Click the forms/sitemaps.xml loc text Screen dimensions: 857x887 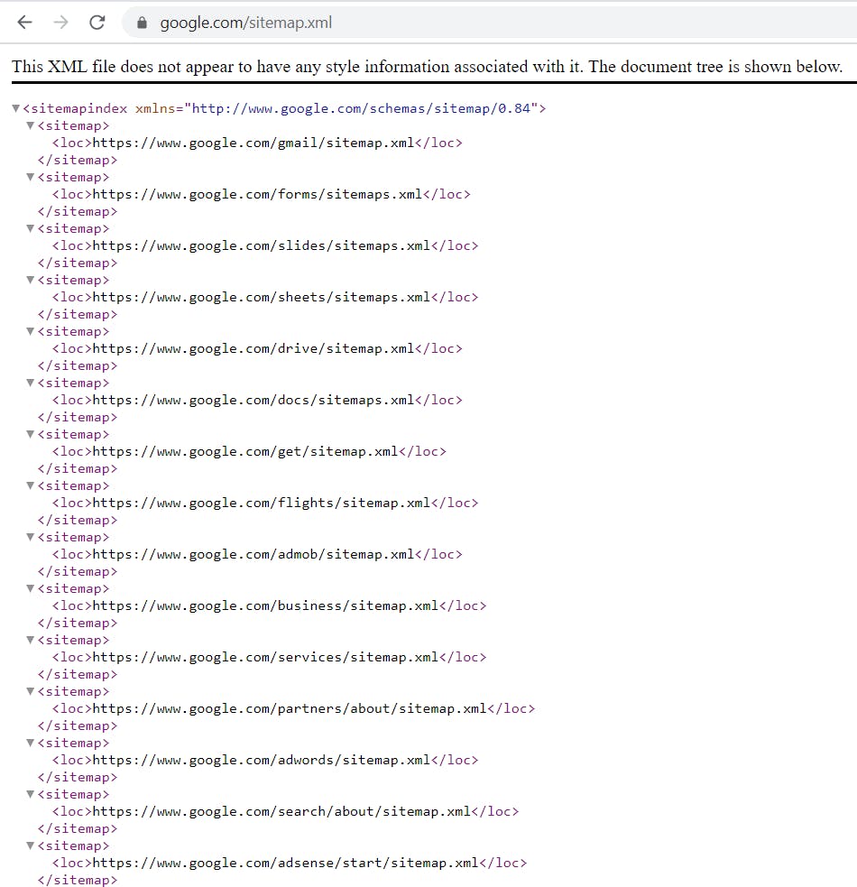[257, 195]
